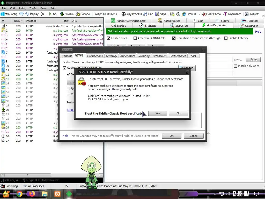Click the Tearoff toolbar item
This screenshot has height=199, width=265.
252,14
